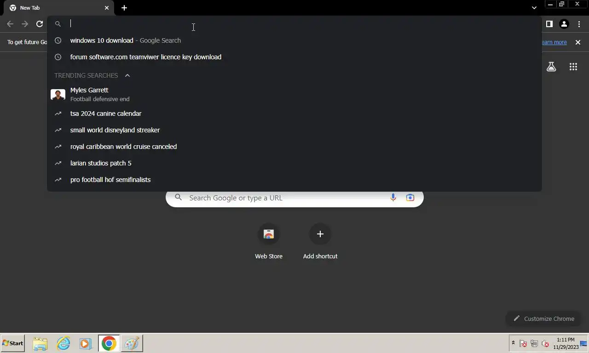589x353 pixels.
Task: Follow the Learn more link
Action: [x=554, y=42]
